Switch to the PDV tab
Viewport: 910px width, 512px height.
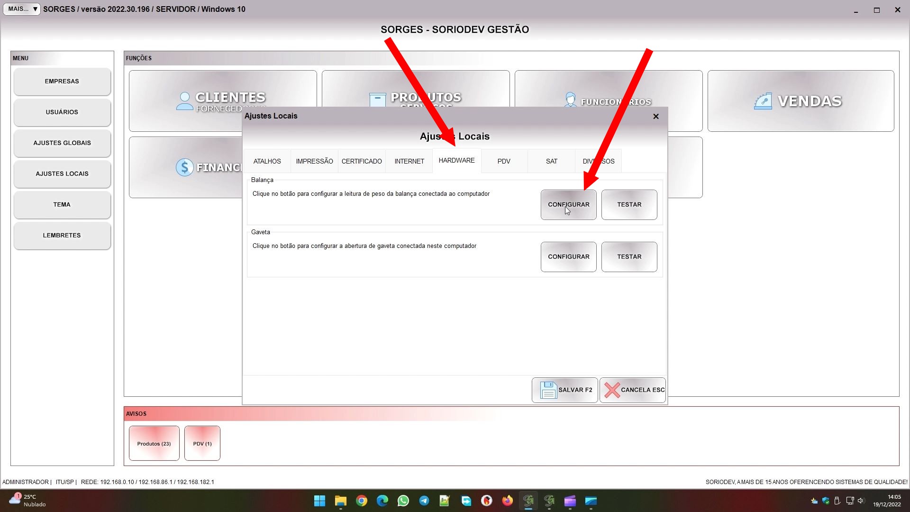[504, 161]
